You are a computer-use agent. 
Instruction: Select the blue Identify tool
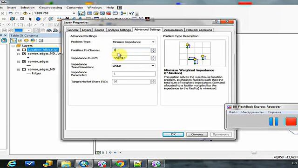(38, 19)
